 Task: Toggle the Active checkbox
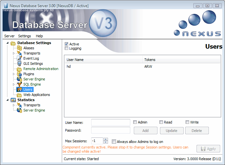(x=66, y=44)
